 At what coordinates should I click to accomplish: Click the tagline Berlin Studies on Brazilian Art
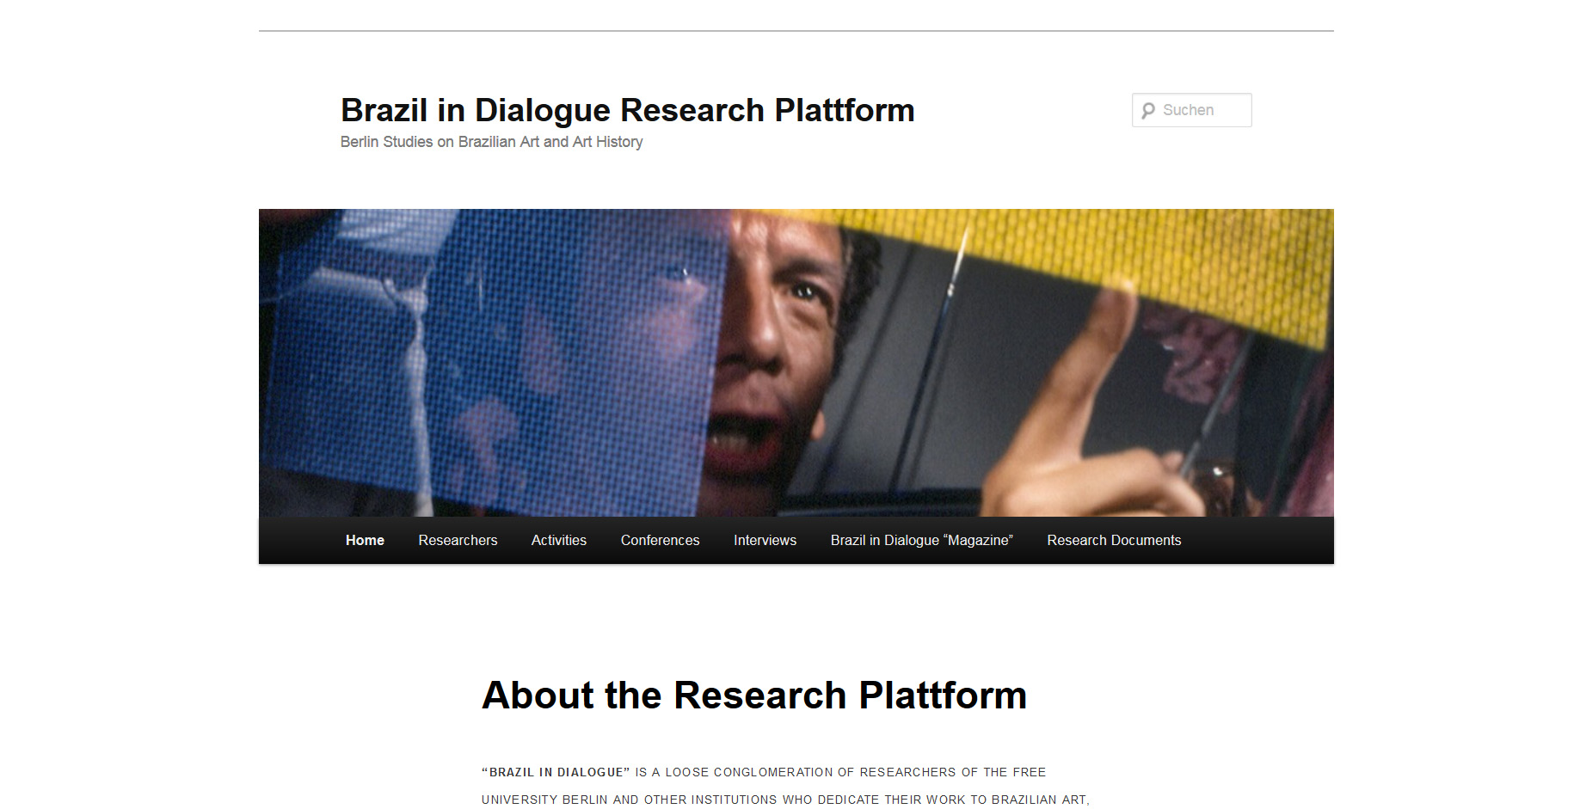coord(491,142)
